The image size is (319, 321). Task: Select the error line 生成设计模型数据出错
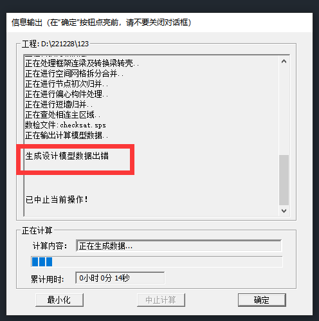67,156
